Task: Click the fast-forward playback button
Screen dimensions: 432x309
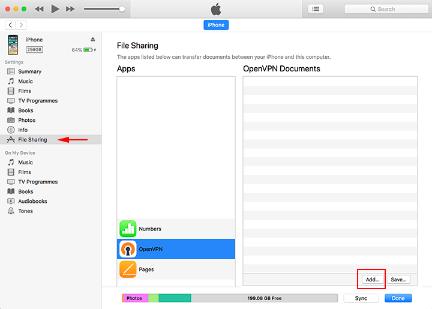Action: click(x=70, y=9)
